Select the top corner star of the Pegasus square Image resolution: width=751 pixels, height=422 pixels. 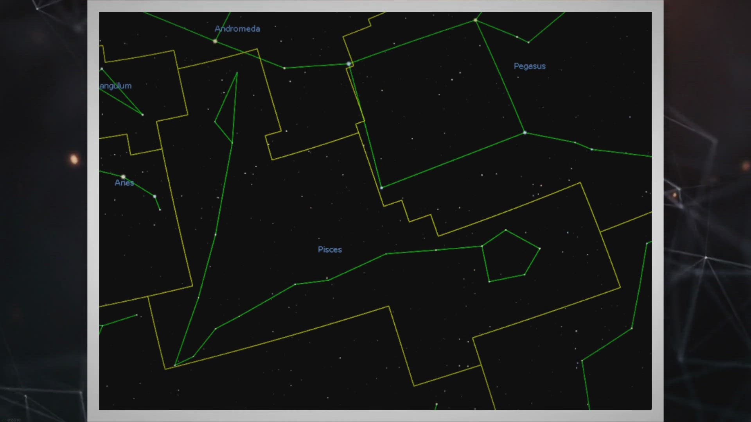pyautogui.click(x=475, y=20)
